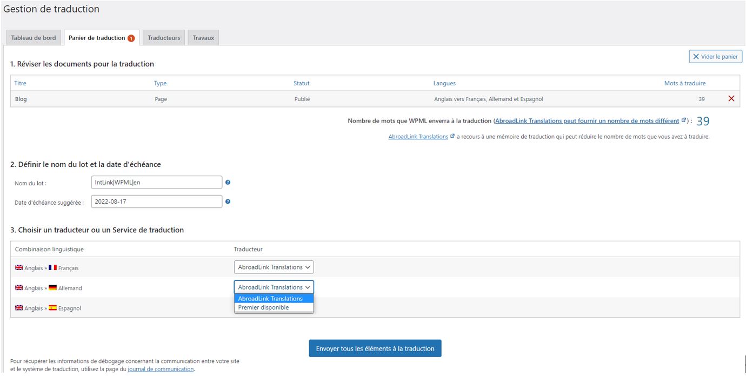
Task: Click the Vider le panier button
Action: [x=715, y=57]
